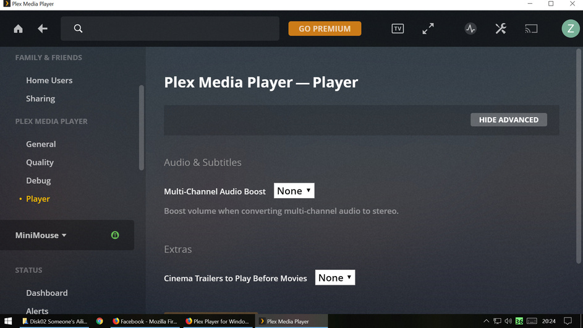Click the back arrow icon
The height and width of the screenshot is (328, 583).
click(43, 28)
